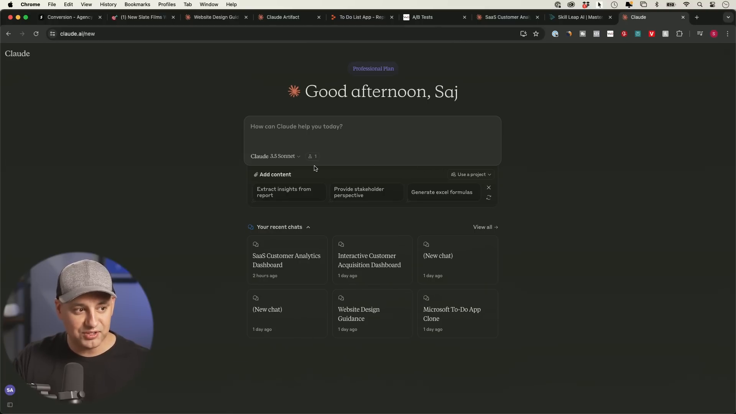Click the Bluetooth menu bar icon
Viewport: 736px width, 414px height.
[x=657, y=5]
